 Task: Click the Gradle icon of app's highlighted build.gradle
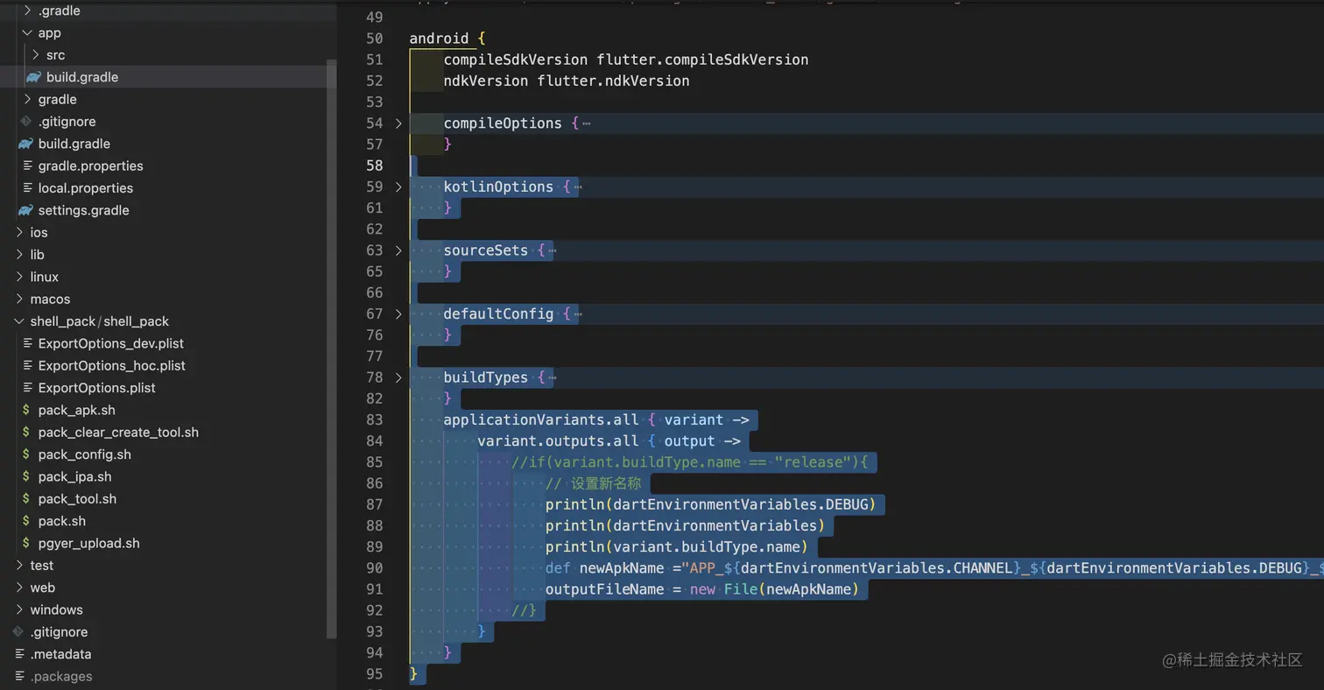34,77
